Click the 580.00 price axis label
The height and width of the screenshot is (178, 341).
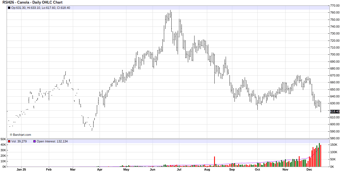coord(335,138)
